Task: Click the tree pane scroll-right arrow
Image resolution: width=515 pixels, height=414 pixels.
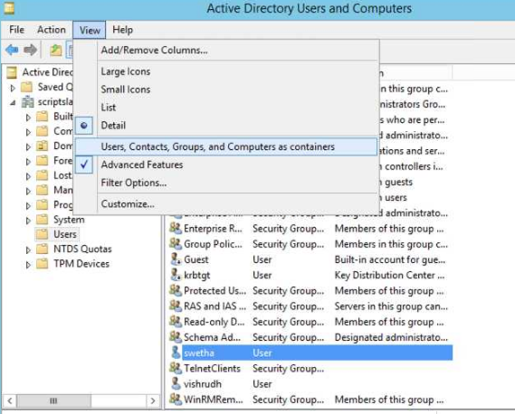Action: pyautogui.click(x=153, y=400)
